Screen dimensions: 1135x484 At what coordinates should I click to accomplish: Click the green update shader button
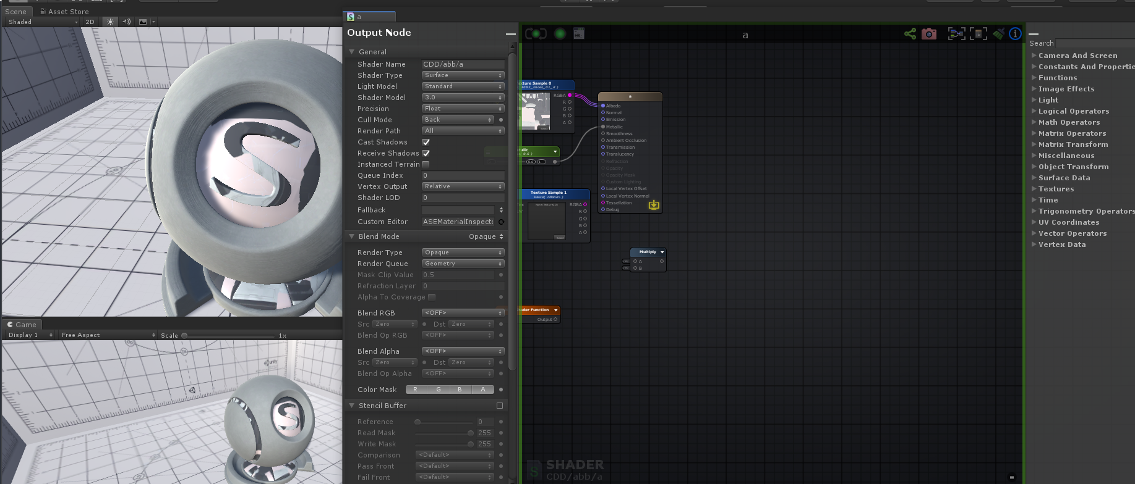coord(560,33)
